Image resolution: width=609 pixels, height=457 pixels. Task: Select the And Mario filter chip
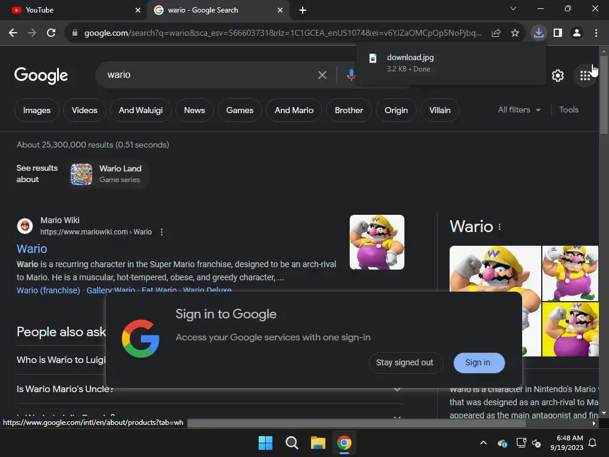[x=294, y=110]
